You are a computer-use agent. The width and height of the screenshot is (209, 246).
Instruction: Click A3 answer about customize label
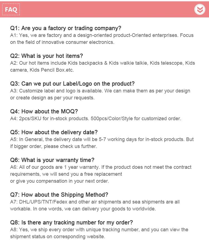coord(100,94)
